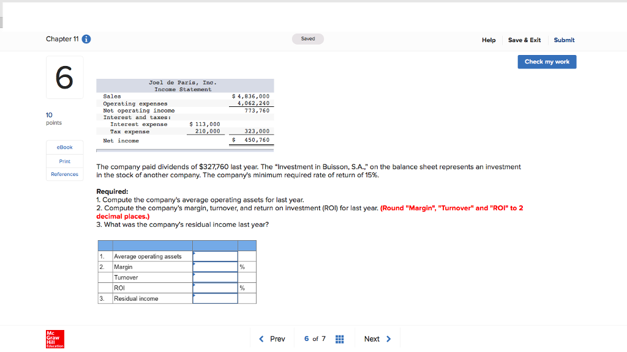Click the 'Interest and taxes:' row label

click(x=137, y=117)
